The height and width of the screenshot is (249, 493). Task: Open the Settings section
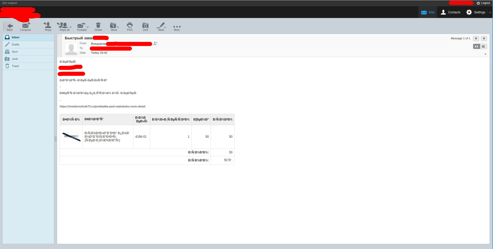point(476,12)
